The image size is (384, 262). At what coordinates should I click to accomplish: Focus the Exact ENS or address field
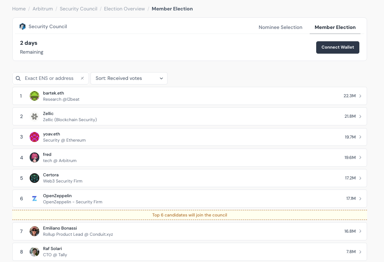pos(50,78)
